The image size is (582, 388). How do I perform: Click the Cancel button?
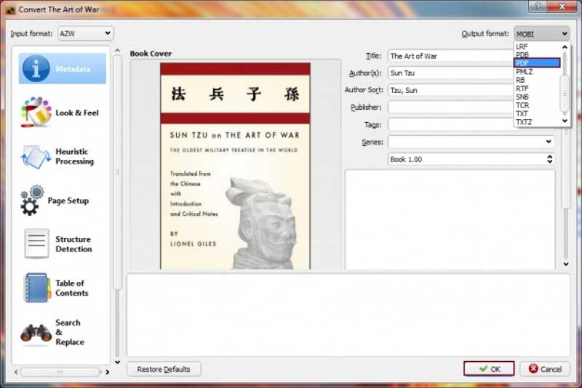point(545,368)
